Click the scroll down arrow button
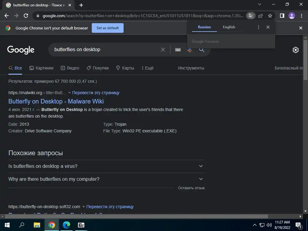This screenshot has width=308, height=231. pos(305,211)
